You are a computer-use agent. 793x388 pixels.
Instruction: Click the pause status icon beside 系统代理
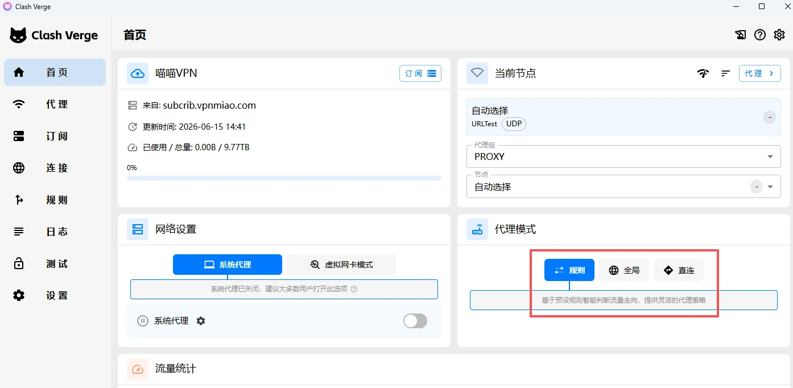coord(143,321)
